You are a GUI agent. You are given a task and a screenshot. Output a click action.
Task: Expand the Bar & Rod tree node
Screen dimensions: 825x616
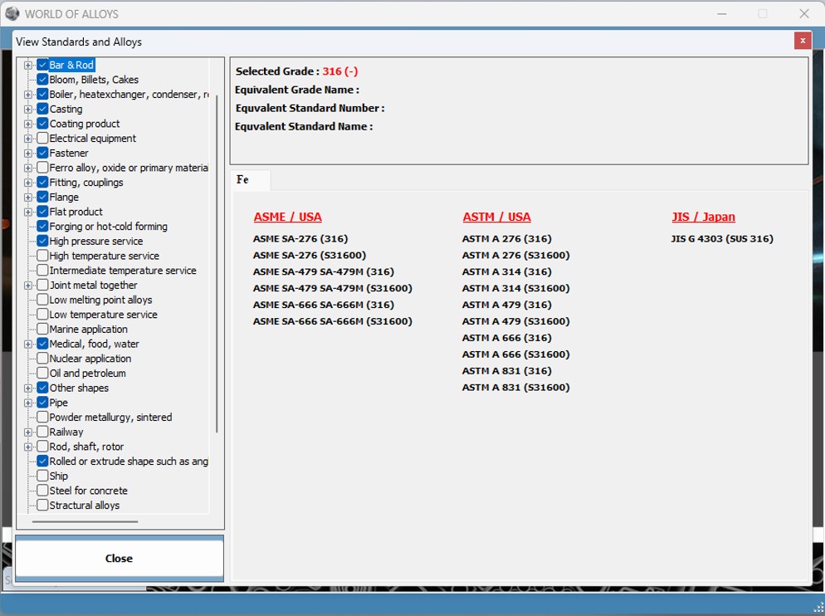(x=28, y=66)
